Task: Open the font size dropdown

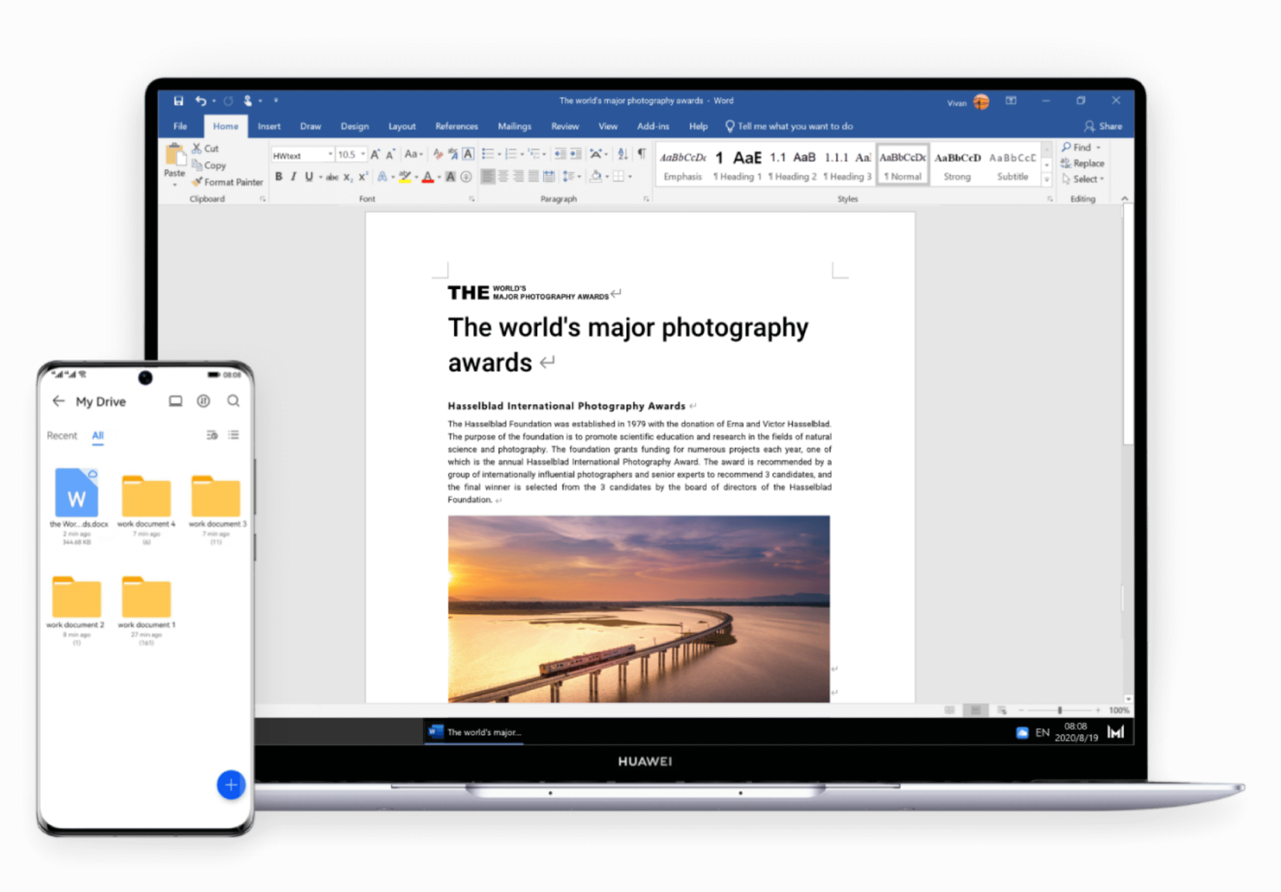Action: [x=363, y=155]
